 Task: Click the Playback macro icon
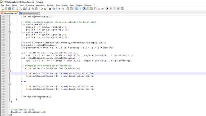[x=115, y=9]
